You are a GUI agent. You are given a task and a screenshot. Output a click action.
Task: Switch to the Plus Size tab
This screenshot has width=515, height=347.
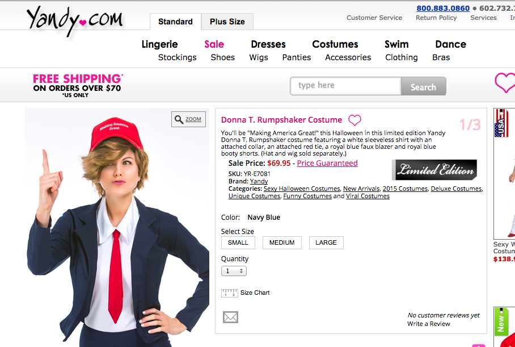tap(227, 22)
